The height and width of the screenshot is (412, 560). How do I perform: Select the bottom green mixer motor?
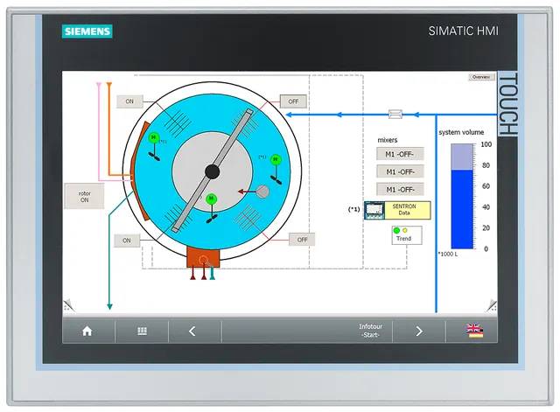212,199
